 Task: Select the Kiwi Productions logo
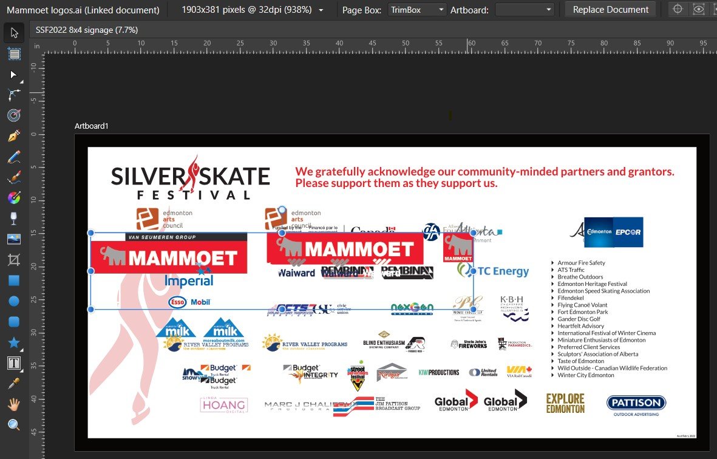coord(438,373)
